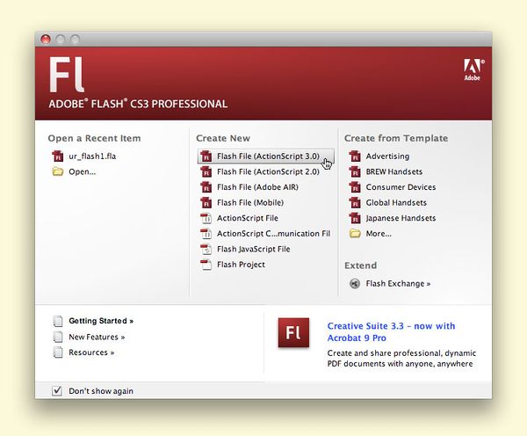Click the Open folder icon

tap(58, 171)
